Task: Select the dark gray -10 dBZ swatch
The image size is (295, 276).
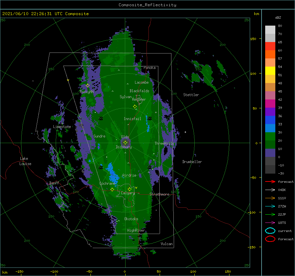Action: tap(270, 169)
